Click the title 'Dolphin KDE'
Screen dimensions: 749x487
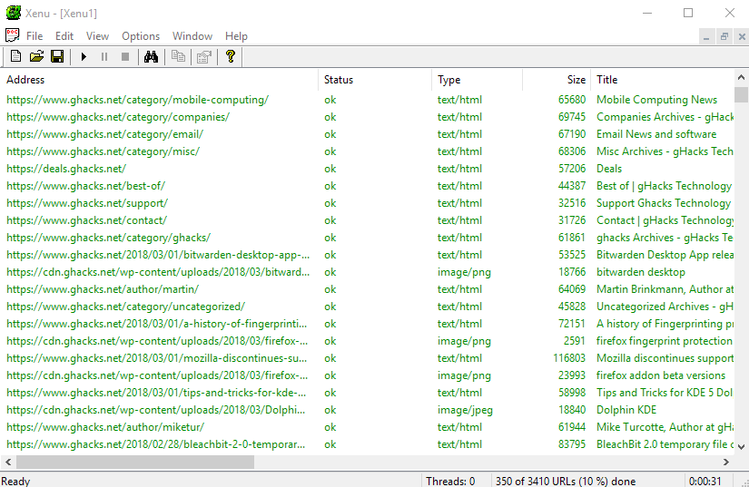point(626,410)
